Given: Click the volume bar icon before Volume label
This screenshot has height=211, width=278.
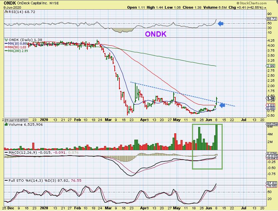Looking at the screenshot, I should pos(6,125).
